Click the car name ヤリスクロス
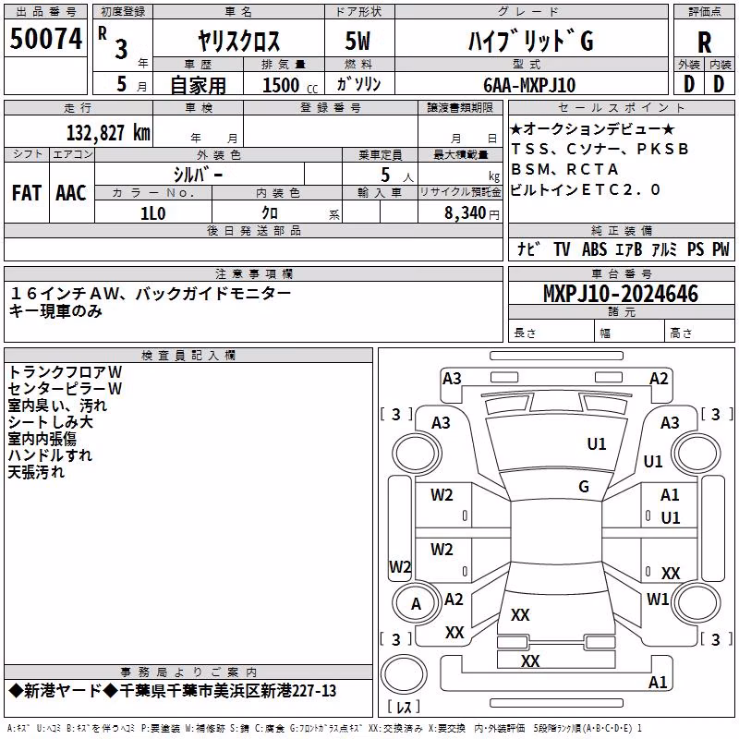The image size is (739, 739). pyautogui.click(x=239, y=41)
